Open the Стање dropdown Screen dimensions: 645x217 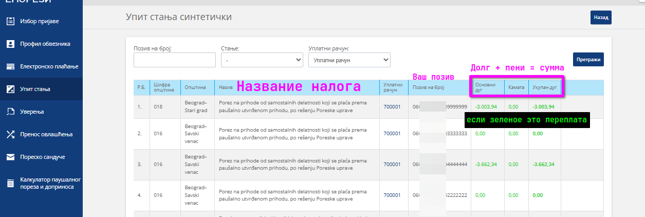point(262,60)
